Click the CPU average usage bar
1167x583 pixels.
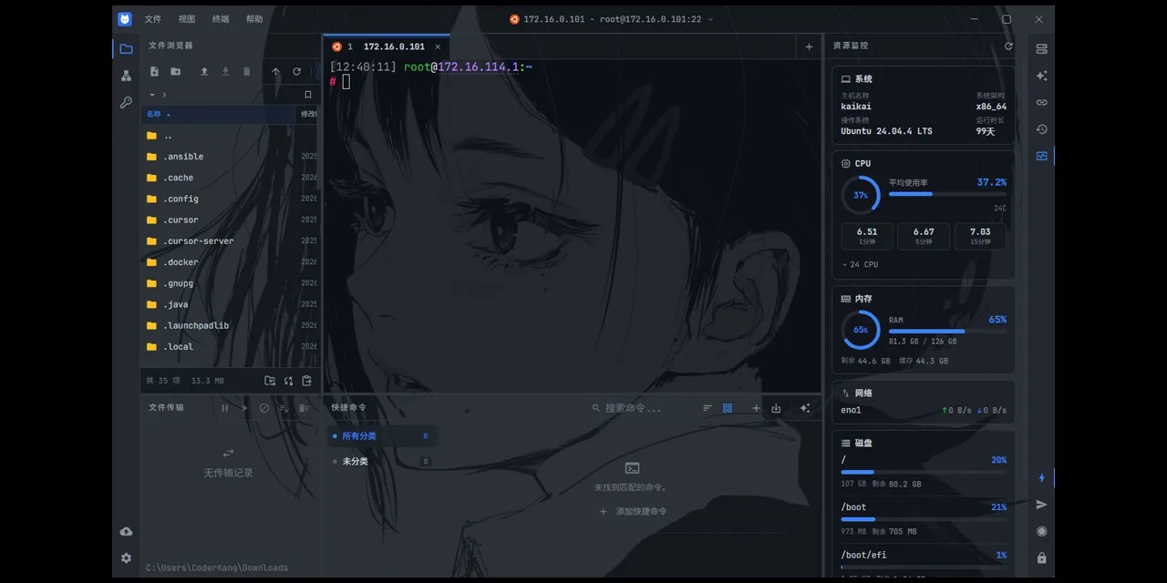pos(947,194)
